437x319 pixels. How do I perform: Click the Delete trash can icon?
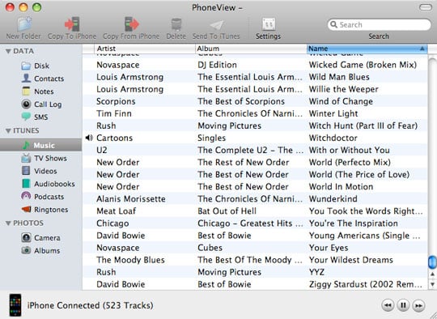pyautogui.click(x=176, y=24)
